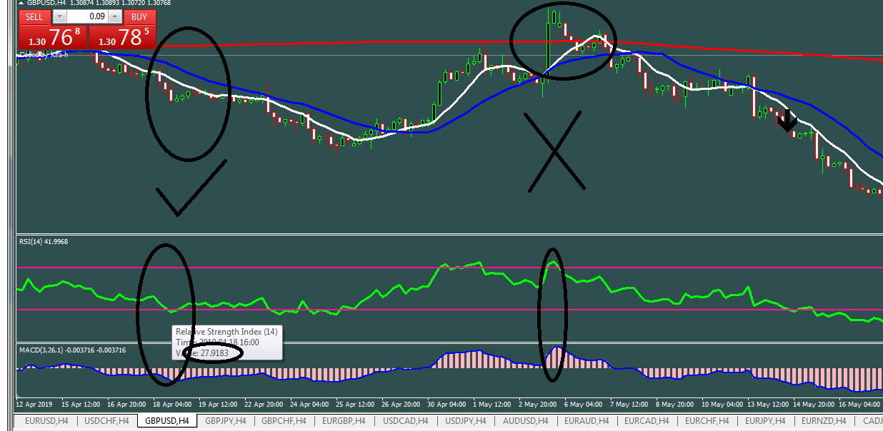The image size is (883, 431).
Task: Increase lot volume with the up arrow
Action: 116,16
